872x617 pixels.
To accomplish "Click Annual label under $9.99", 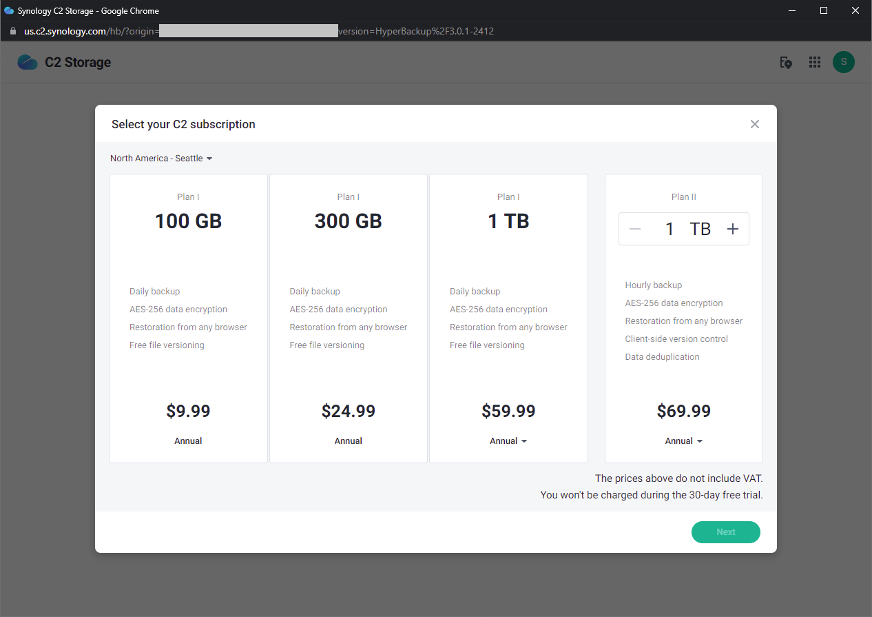I will pos(188,441).
